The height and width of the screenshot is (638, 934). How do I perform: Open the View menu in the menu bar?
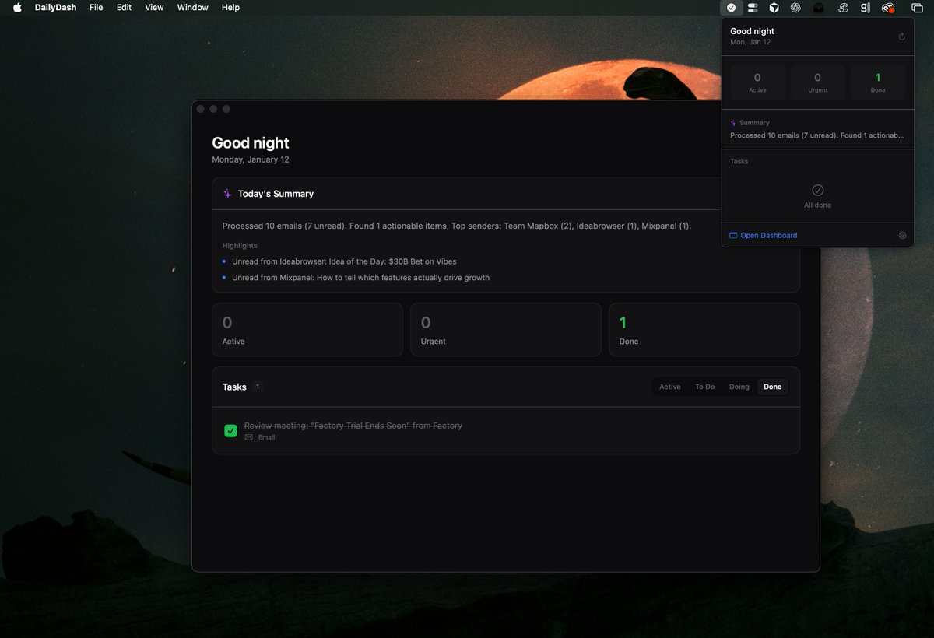point(153,7)
